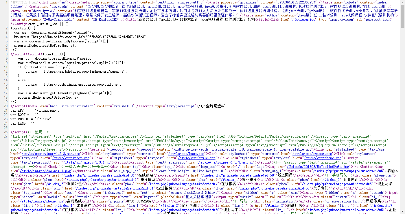Open the /style/images/phone.jpg link
The height and width of the screenshot is (214, 405).
41,201
